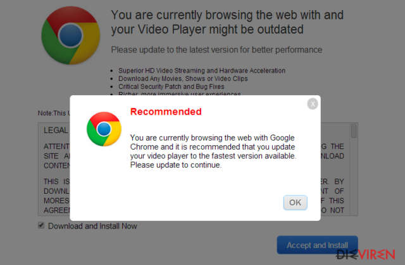Click the legal agreement scrollbar thumb

point(354,131)
